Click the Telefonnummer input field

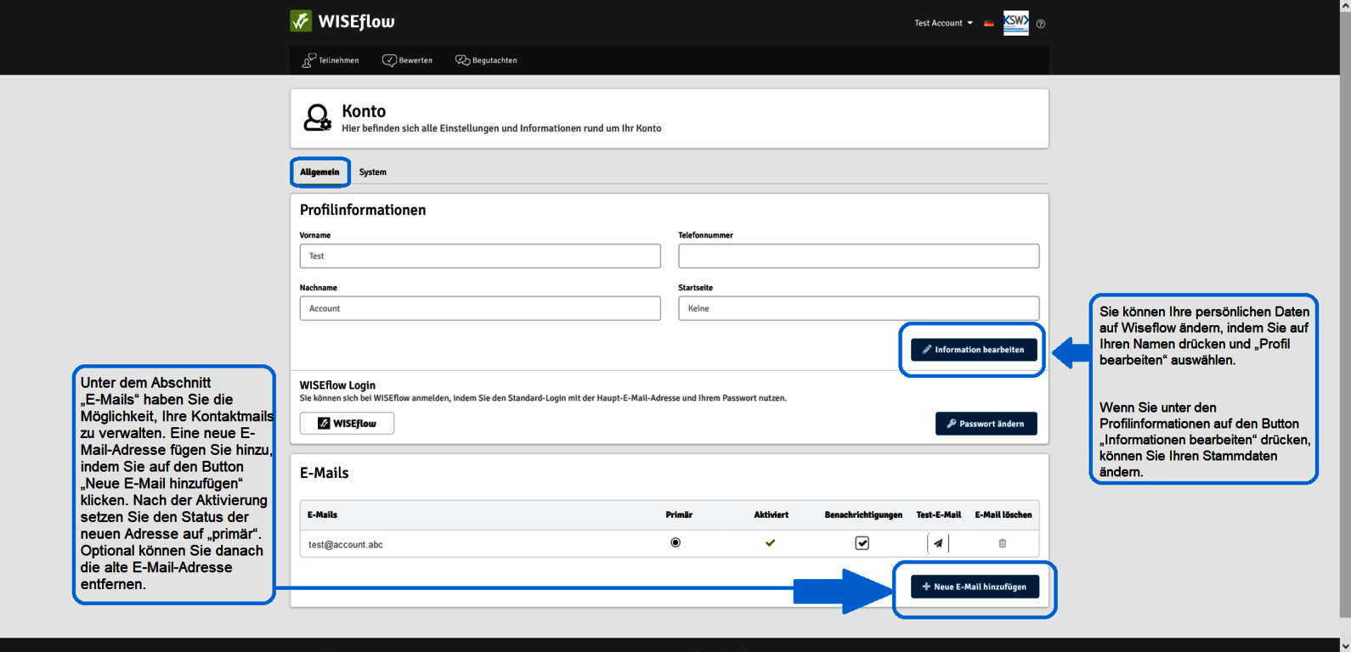click(858, 256)
